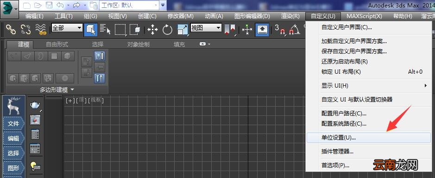Image resolution: width=435 pixels, height=178 pixels.
Task: Open the Select by Name list icon
Action: [x=105, y=30]
